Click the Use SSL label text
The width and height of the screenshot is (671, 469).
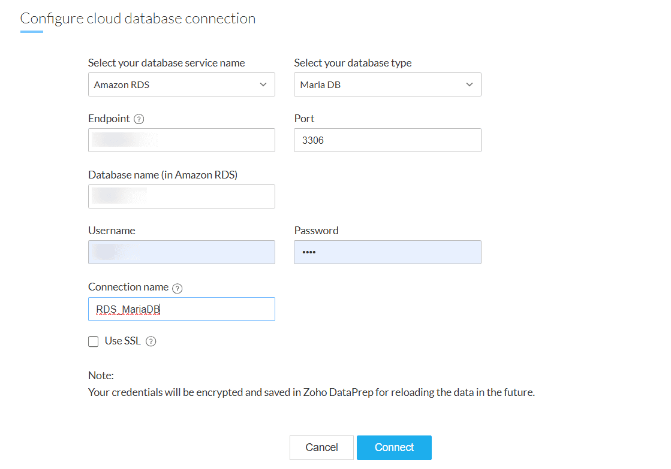tap(122, 341)
